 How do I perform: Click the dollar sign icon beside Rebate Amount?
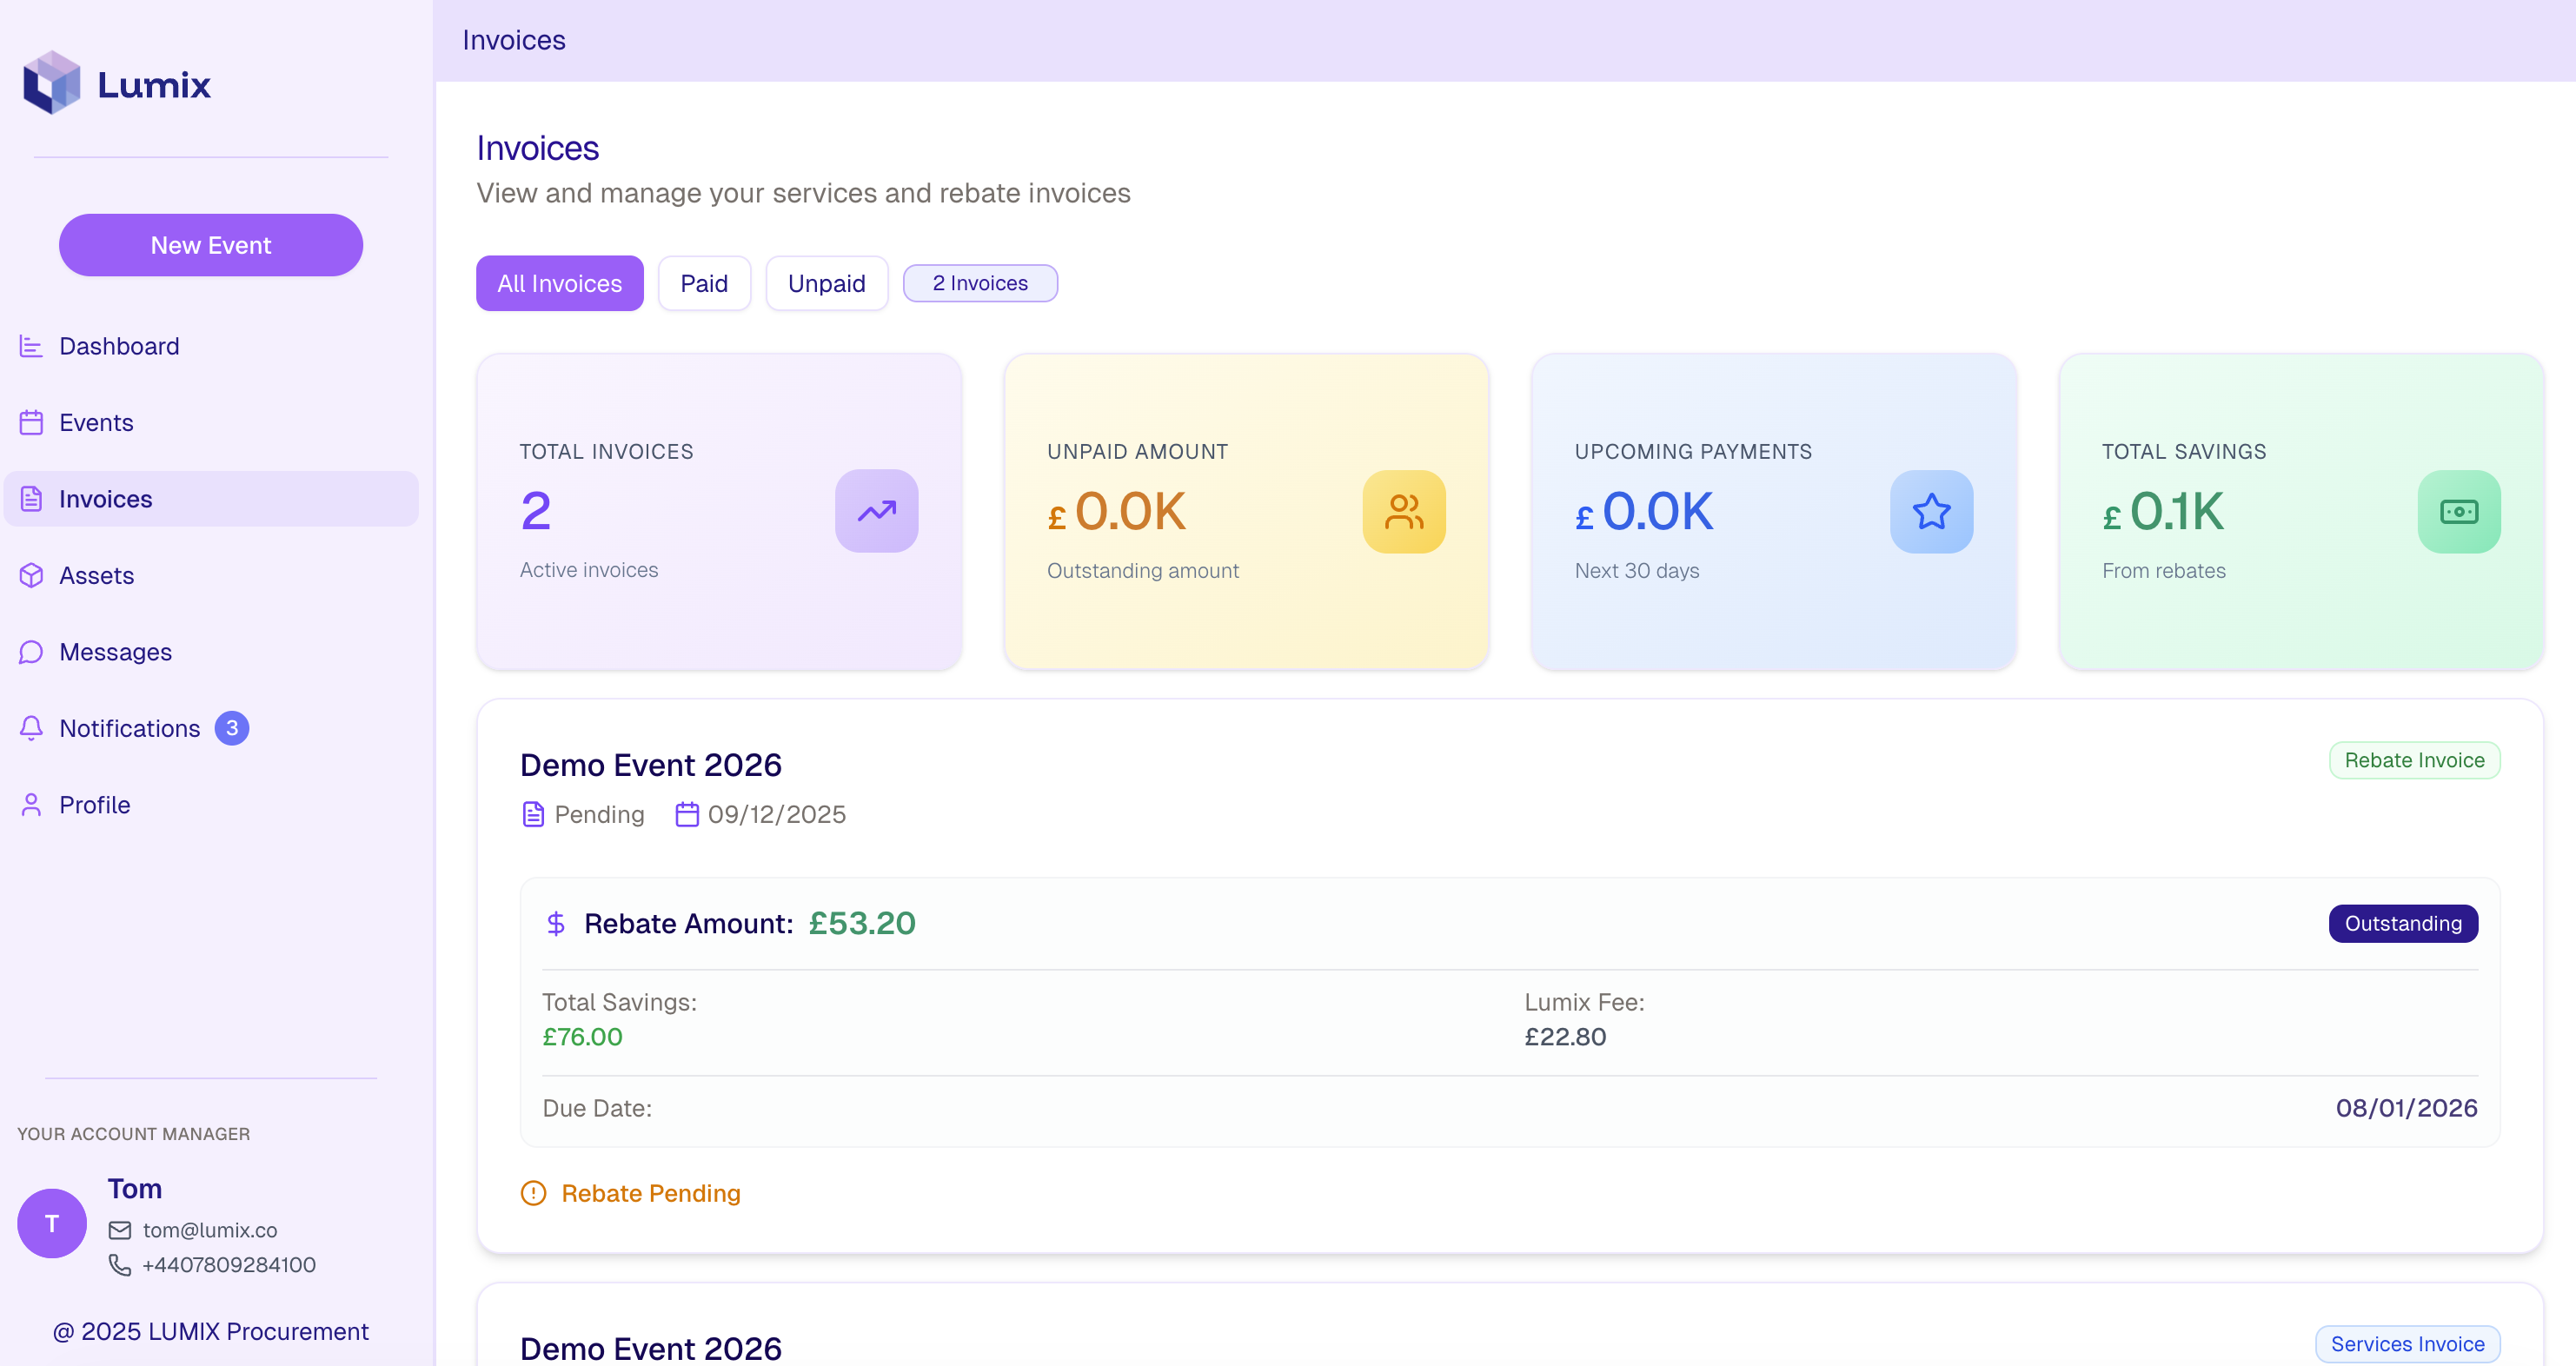(x=556, y=923)
